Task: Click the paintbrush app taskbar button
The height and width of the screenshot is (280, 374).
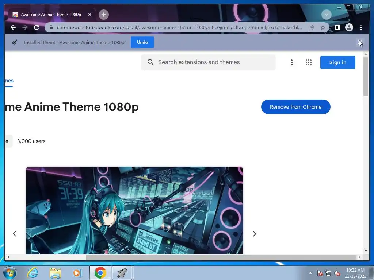Action: coord(122,273)
